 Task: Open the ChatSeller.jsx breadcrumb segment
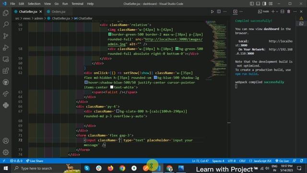point(61,18)
